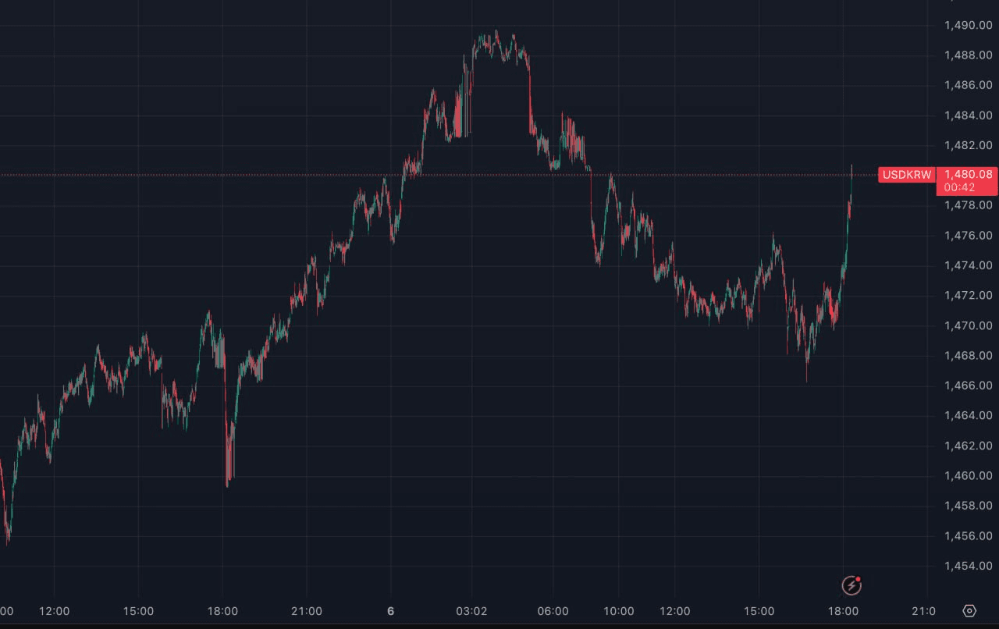Select the 1,490.00 price axis label
Screen dimensions: 999x629
(x=968, y=25)
